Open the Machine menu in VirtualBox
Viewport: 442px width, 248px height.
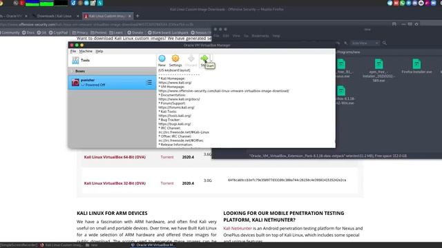86,51
